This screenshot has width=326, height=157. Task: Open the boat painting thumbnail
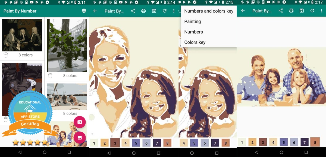point(67,96)
